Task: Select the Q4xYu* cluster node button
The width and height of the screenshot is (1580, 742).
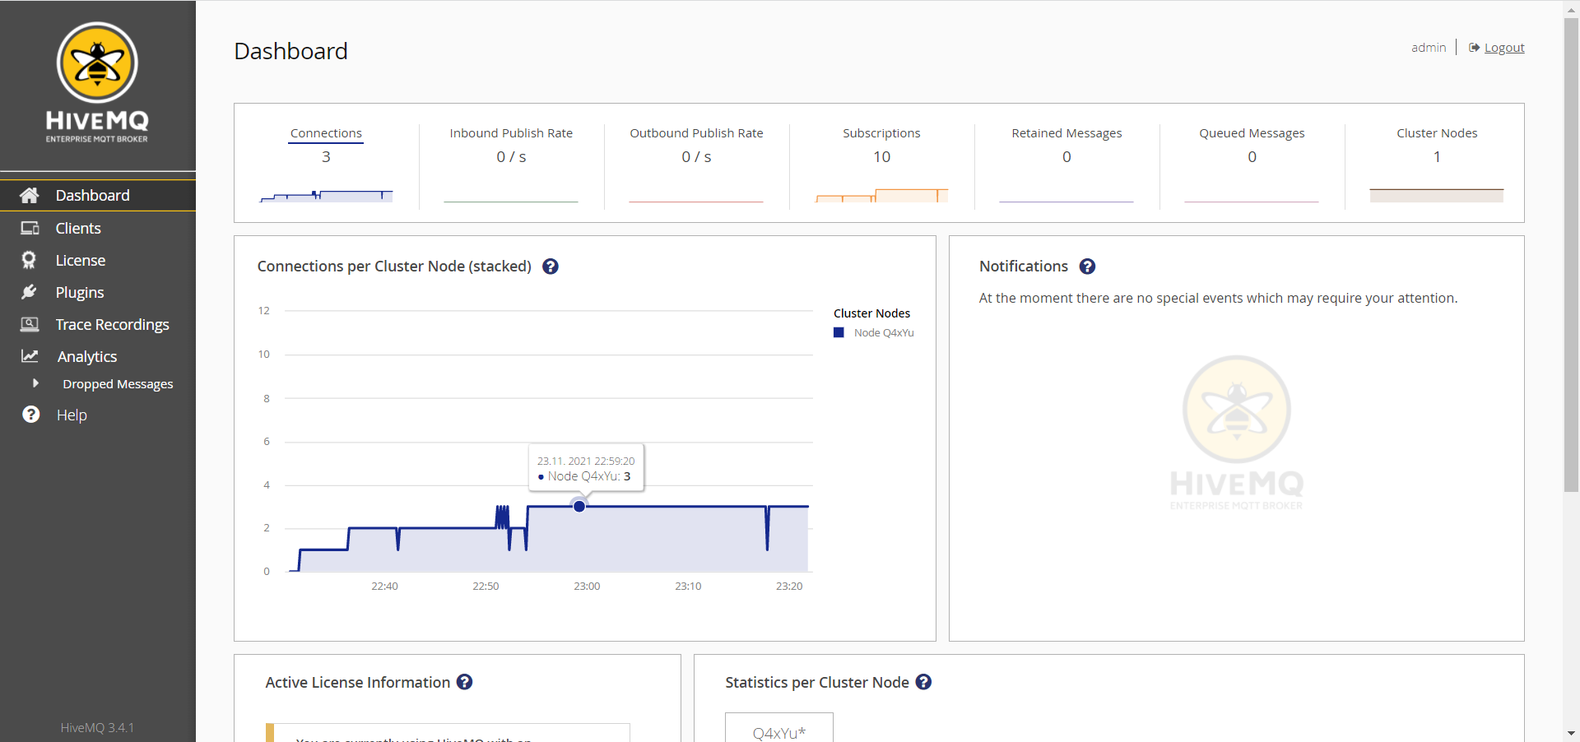Action: point(778,732)
